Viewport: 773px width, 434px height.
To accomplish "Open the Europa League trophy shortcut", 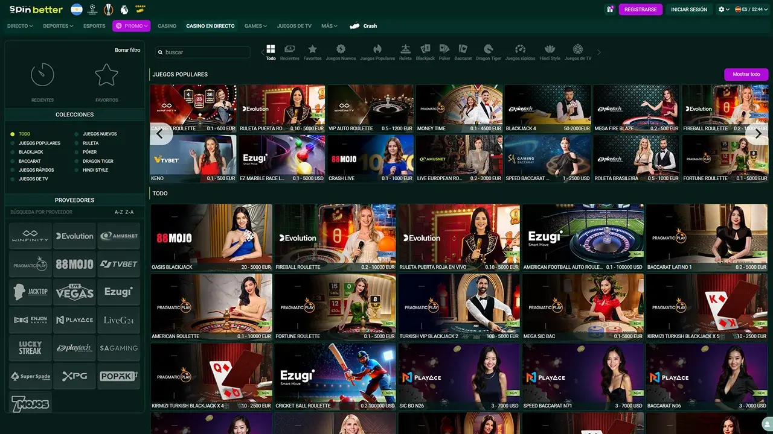I will (x=109, y=10).
